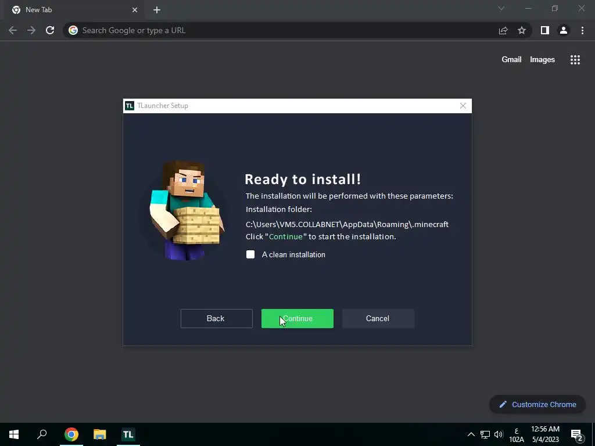Open Chrome three-dot menu
This screenshot has height=446, width=595.
(x=582, y=30)
